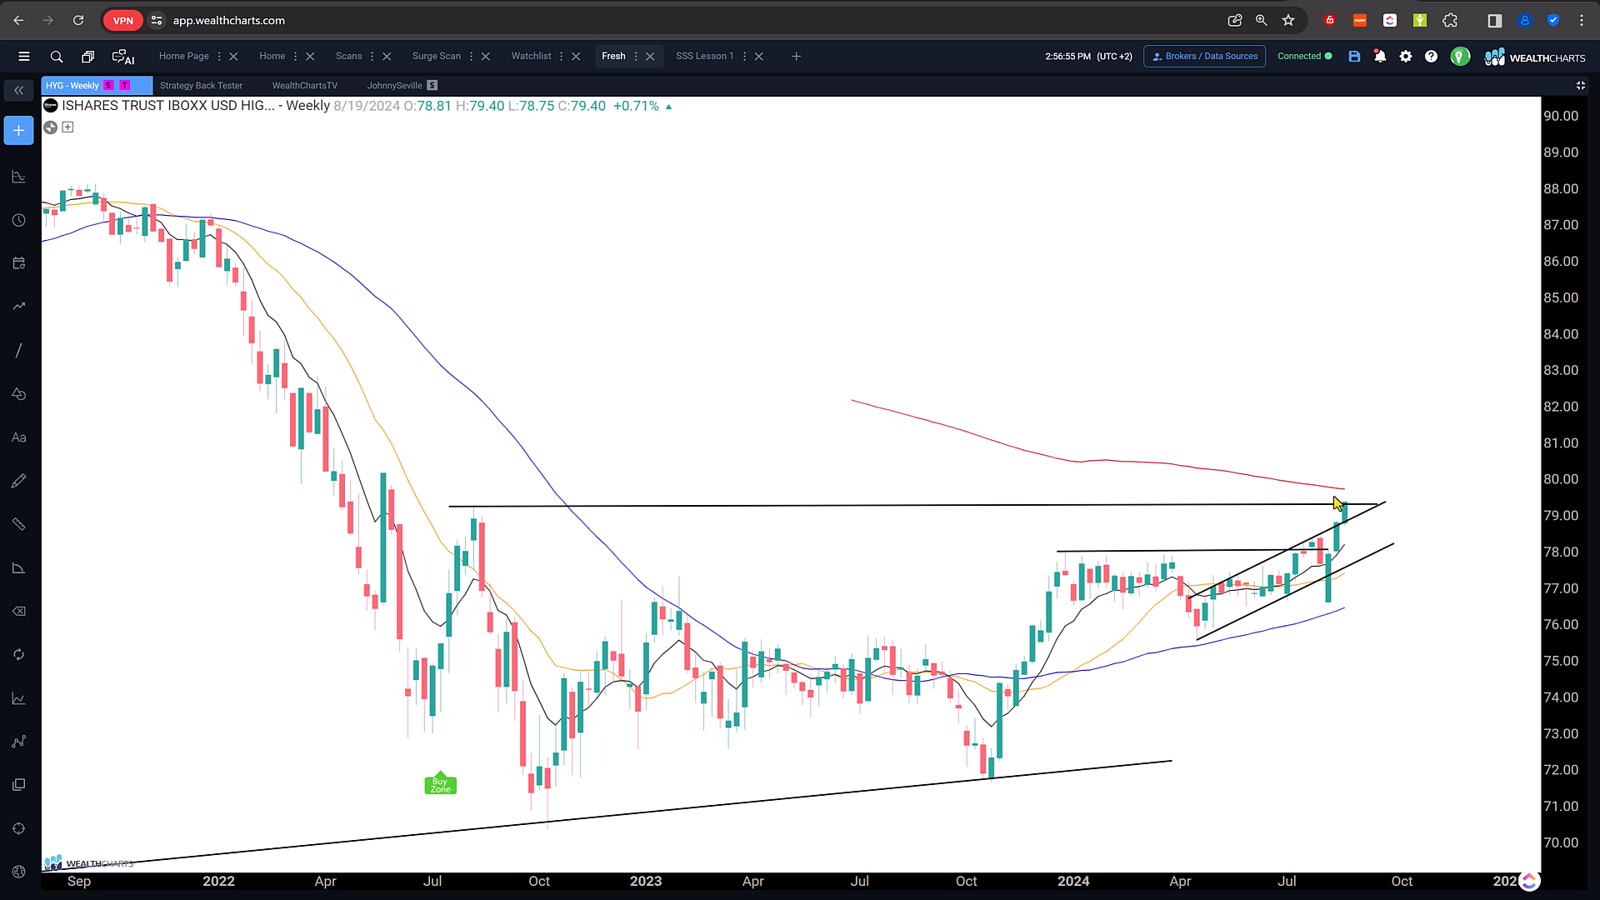Switch to the Home Page tab
This screenshot has width=1600, height=900.
pos(184,57)
